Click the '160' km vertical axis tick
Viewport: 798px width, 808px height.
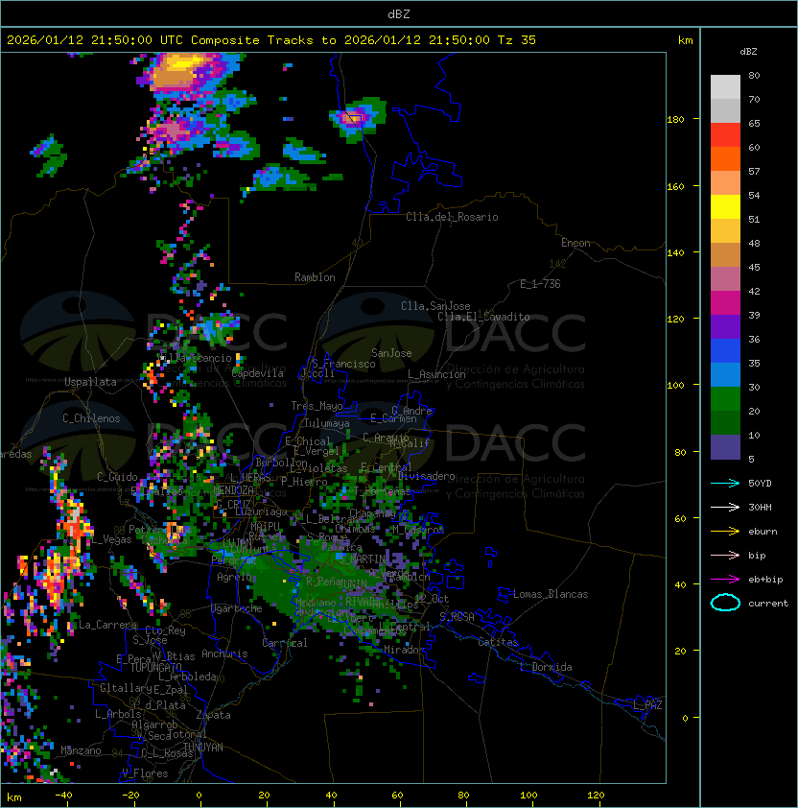click(x=675, y=186)
